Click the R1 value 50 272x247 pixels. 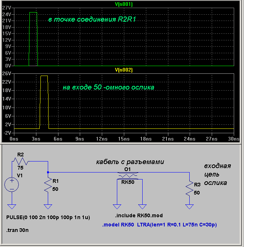[56, 189]
